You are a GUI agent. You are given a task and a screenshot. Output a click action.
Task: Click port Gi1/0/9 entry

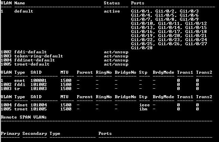(x=189, y=19)
